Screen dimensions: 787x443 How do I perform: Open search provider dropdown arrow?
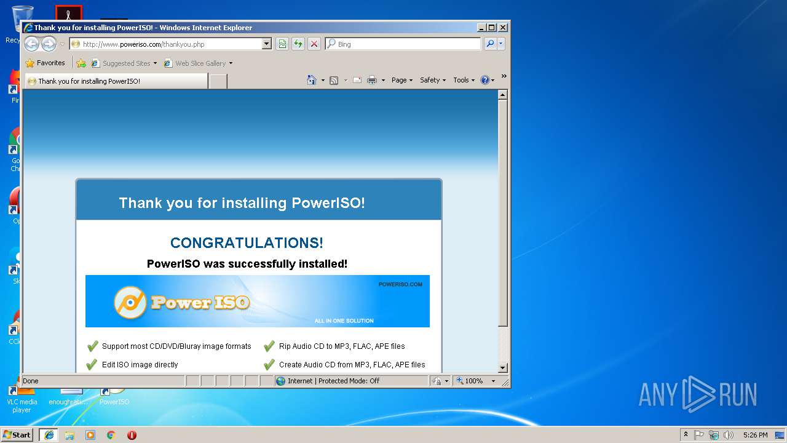coord(501,44)
